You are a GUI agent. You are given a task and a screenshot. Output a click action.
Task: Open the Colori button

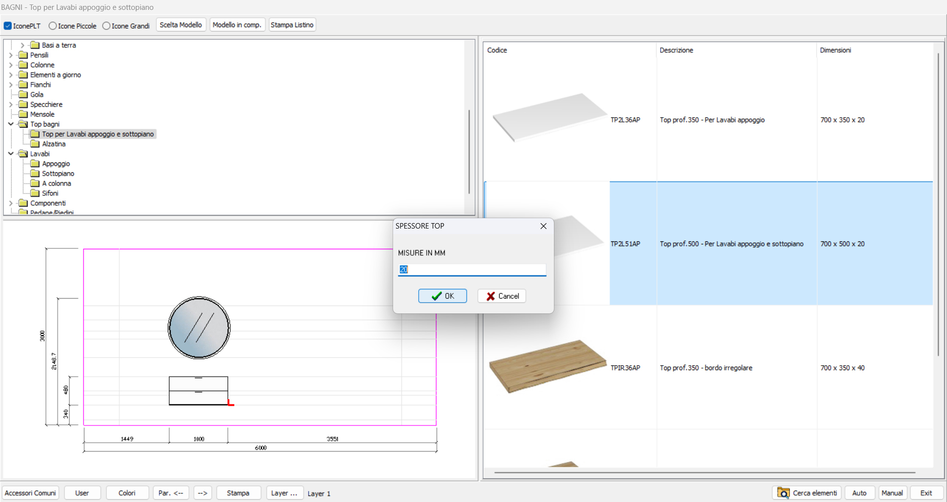[127, 493]
